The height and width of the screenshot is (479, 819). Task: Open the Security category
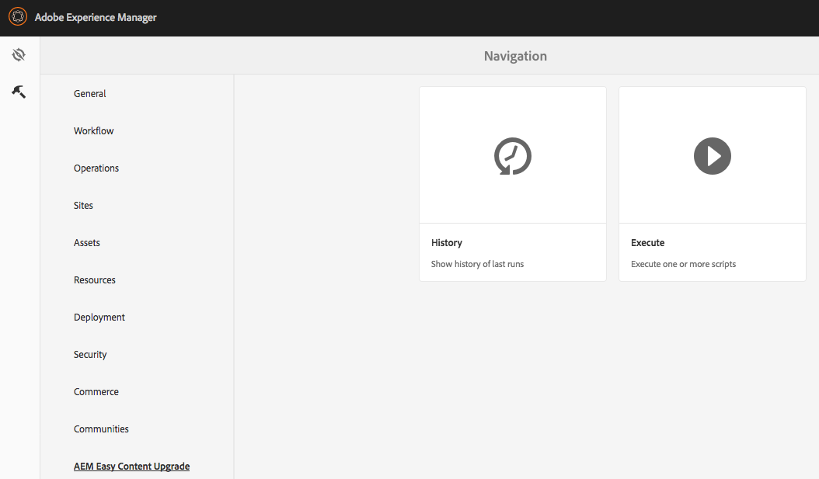tap(90, 355)
